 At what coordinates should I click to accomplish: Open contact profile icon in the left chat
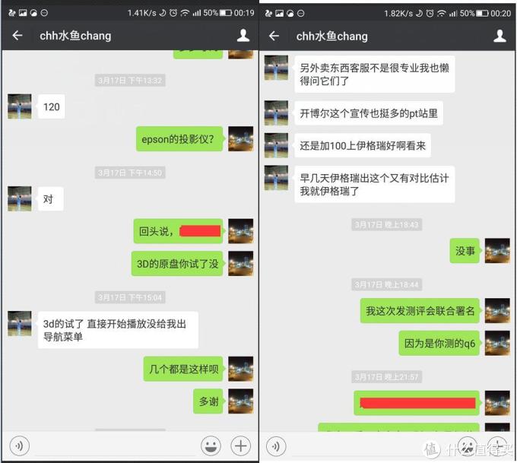click(x=243, y=35)
